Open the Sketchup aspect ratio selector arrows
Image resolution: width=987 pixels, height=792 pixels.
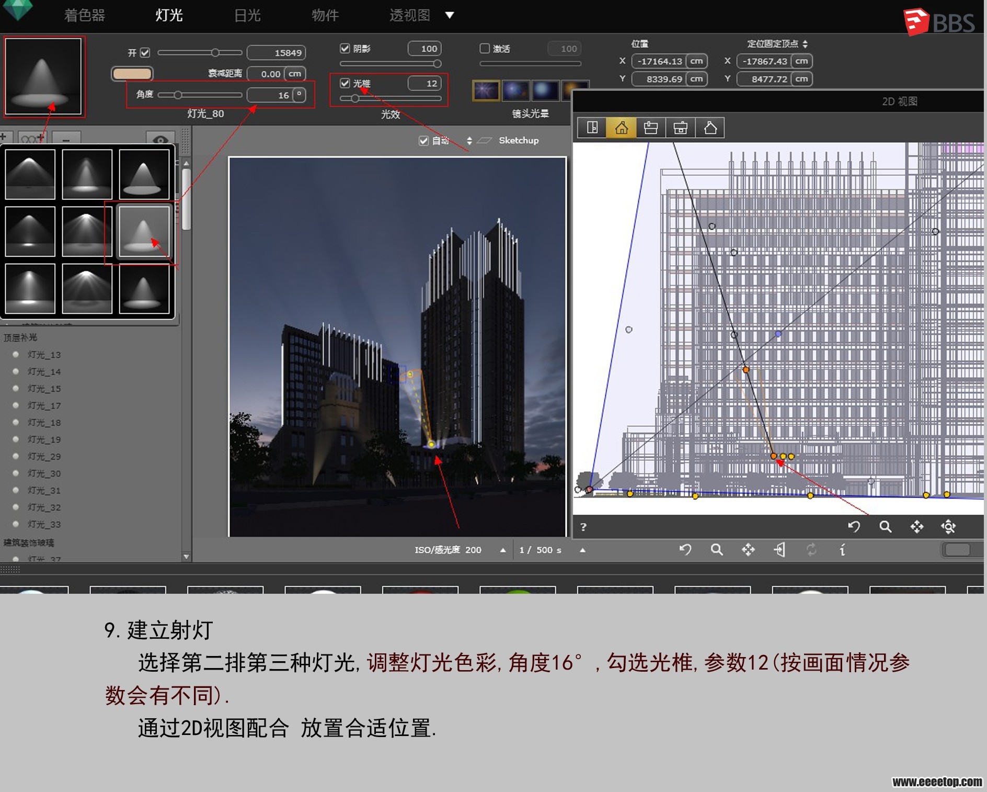[469, 140]
